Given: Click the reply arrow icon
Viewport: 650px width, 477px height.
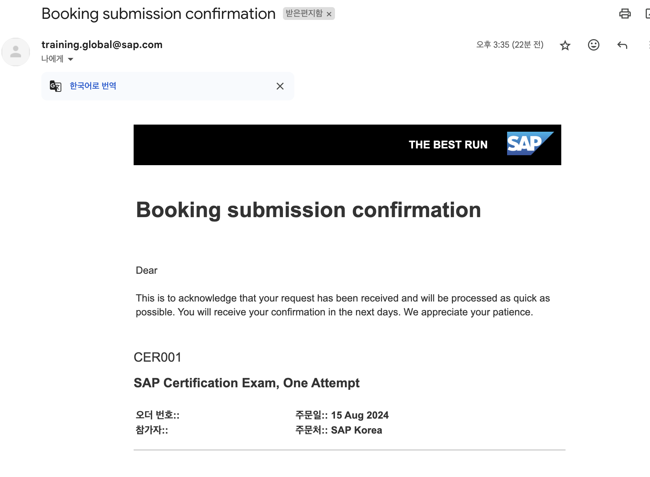Looking at the screenshot, I should click(x=622, y=45).
